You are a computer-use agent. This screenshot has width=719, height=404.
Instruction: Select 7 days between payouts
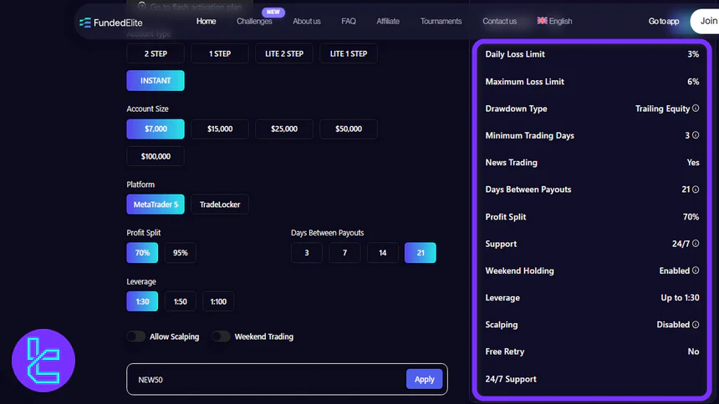click(x=344, y=253)
